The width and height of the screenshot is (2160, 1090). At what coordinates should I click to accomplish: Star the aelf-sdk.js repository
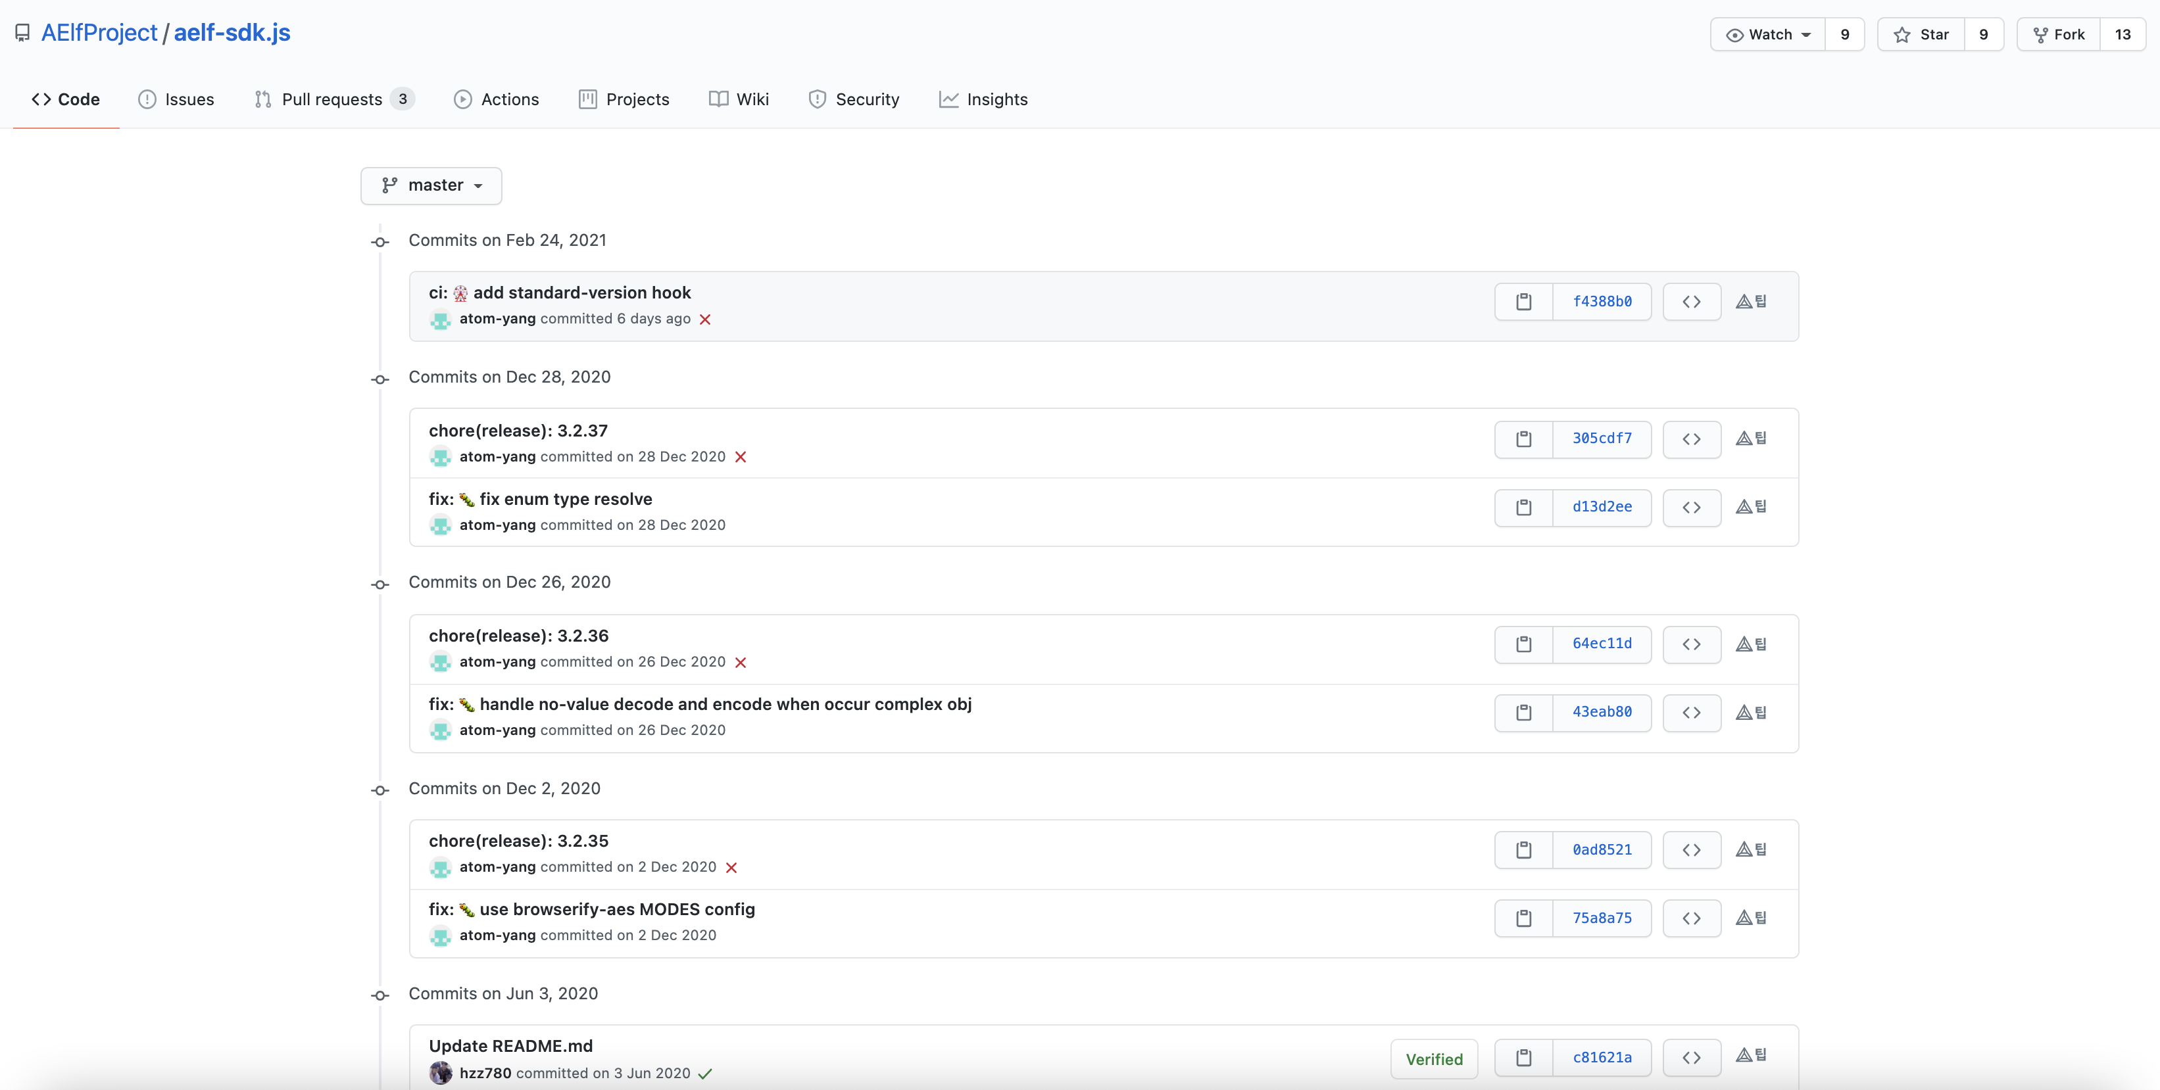[x=1921, y=34]
